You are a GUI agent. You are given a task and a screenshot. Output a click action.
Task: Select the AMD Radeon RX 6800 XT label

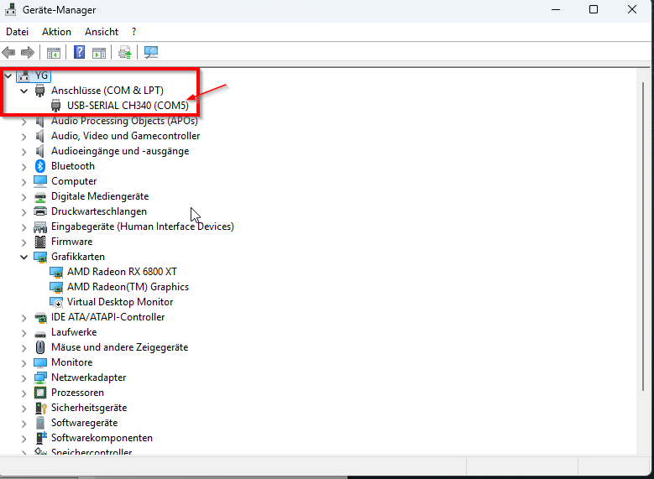pyautogui.click(x=122, y=272)
